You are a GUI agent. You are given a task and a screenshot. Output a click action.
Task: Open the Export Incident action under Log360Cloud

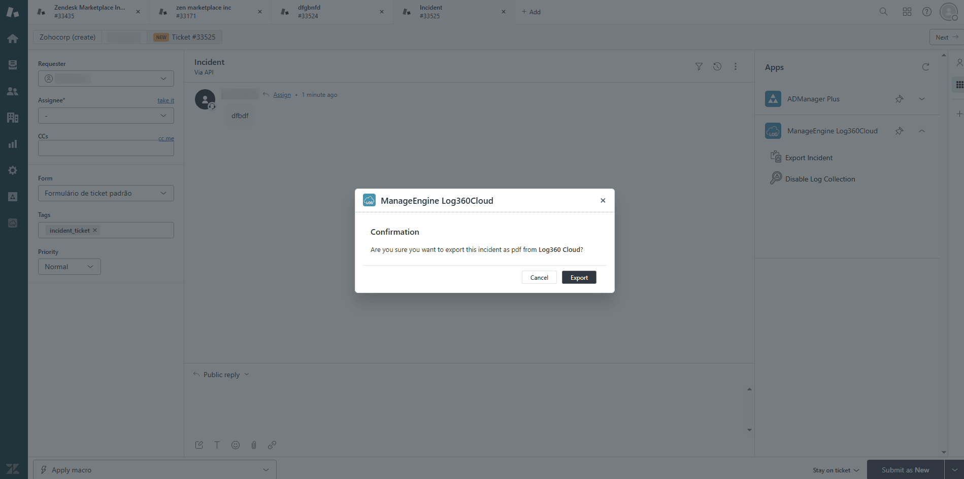pos(809,157)
